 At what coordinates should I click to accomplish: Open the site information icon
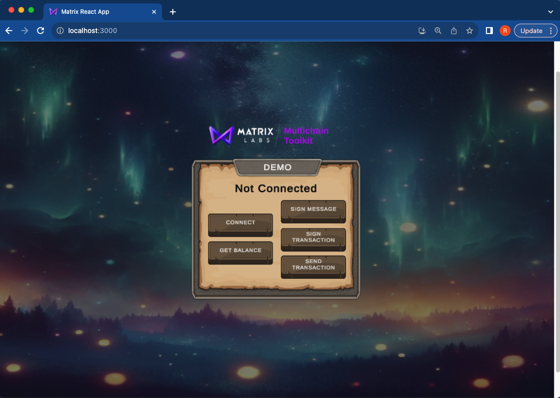pyautogui.click(x=60, y=31)
